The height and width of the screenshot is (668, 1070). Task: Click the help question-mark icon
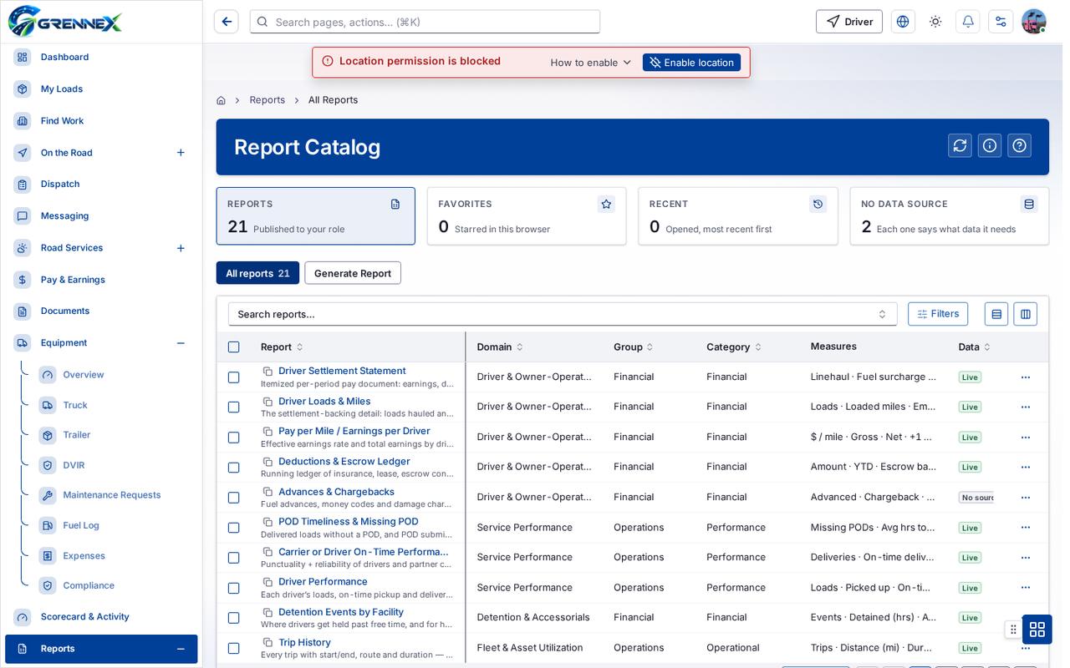tap(1019, 145)
